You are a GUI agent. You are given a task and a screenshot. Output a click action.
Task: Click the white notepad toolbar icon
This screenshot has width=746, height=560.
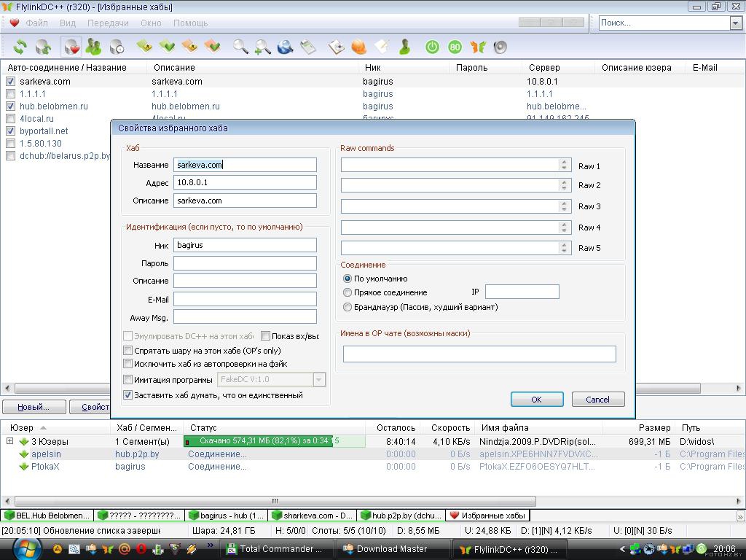pos(382,47)
